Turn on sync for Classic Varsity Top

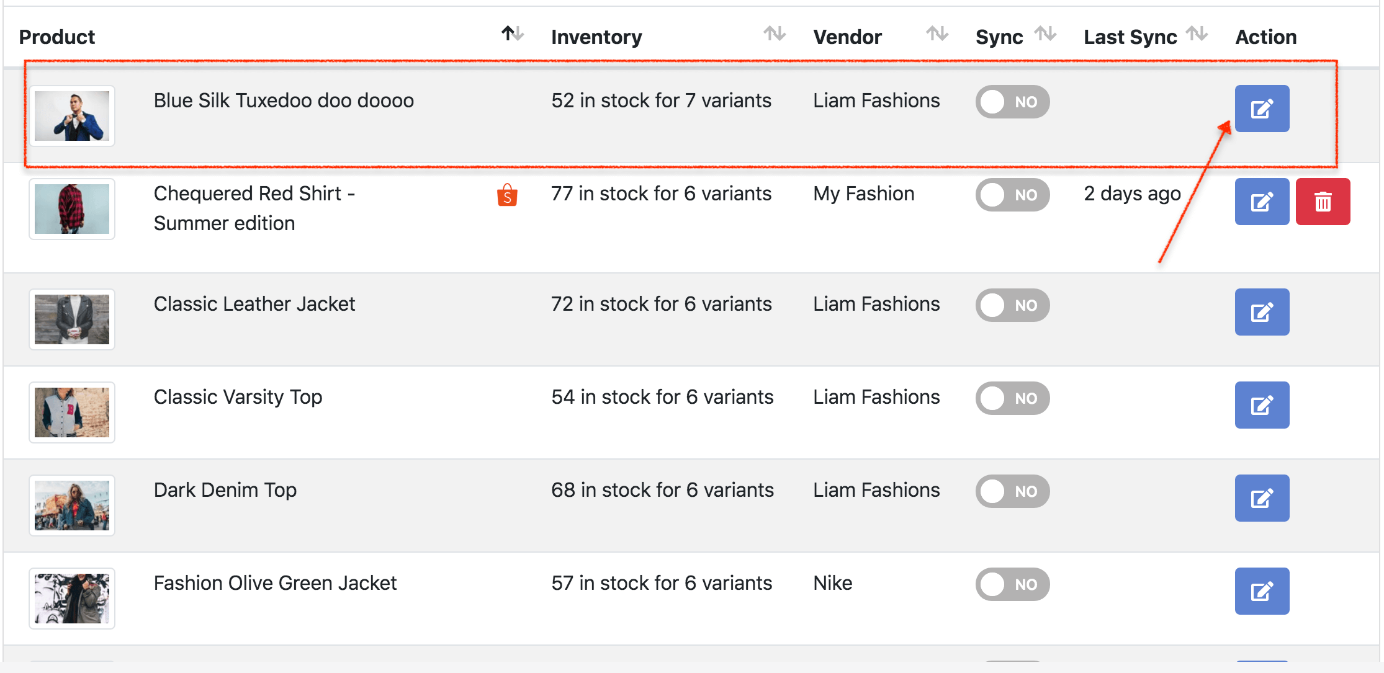click(x=1012, y=398)
